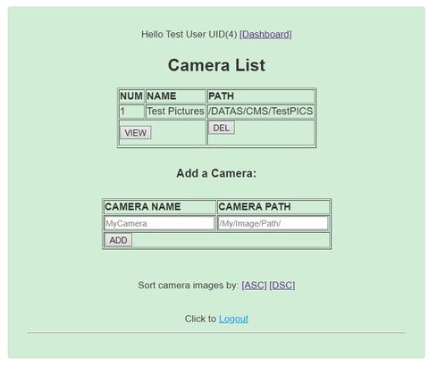
Task: Click the Logout link
Action: pyautogui.click(x=233, y=319)
